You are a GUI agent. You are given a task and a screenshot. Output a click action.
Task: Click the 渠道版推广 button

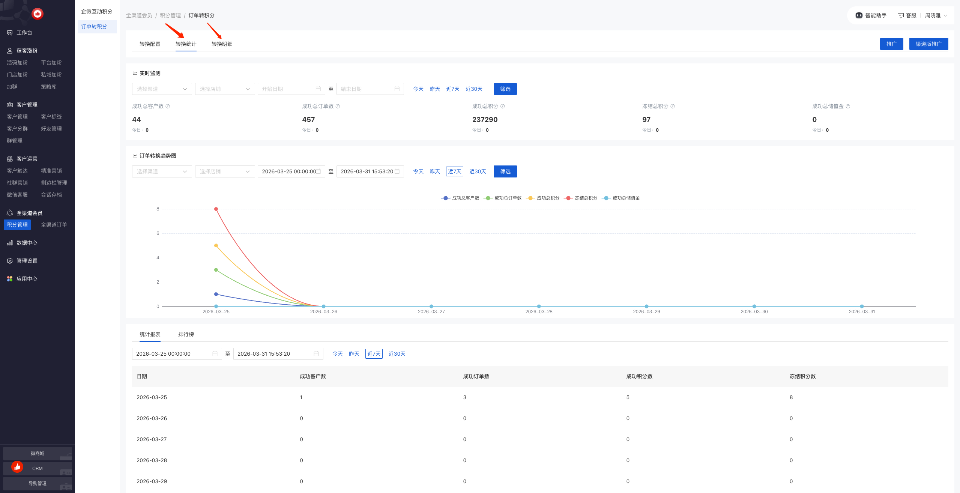click(928, 44)
